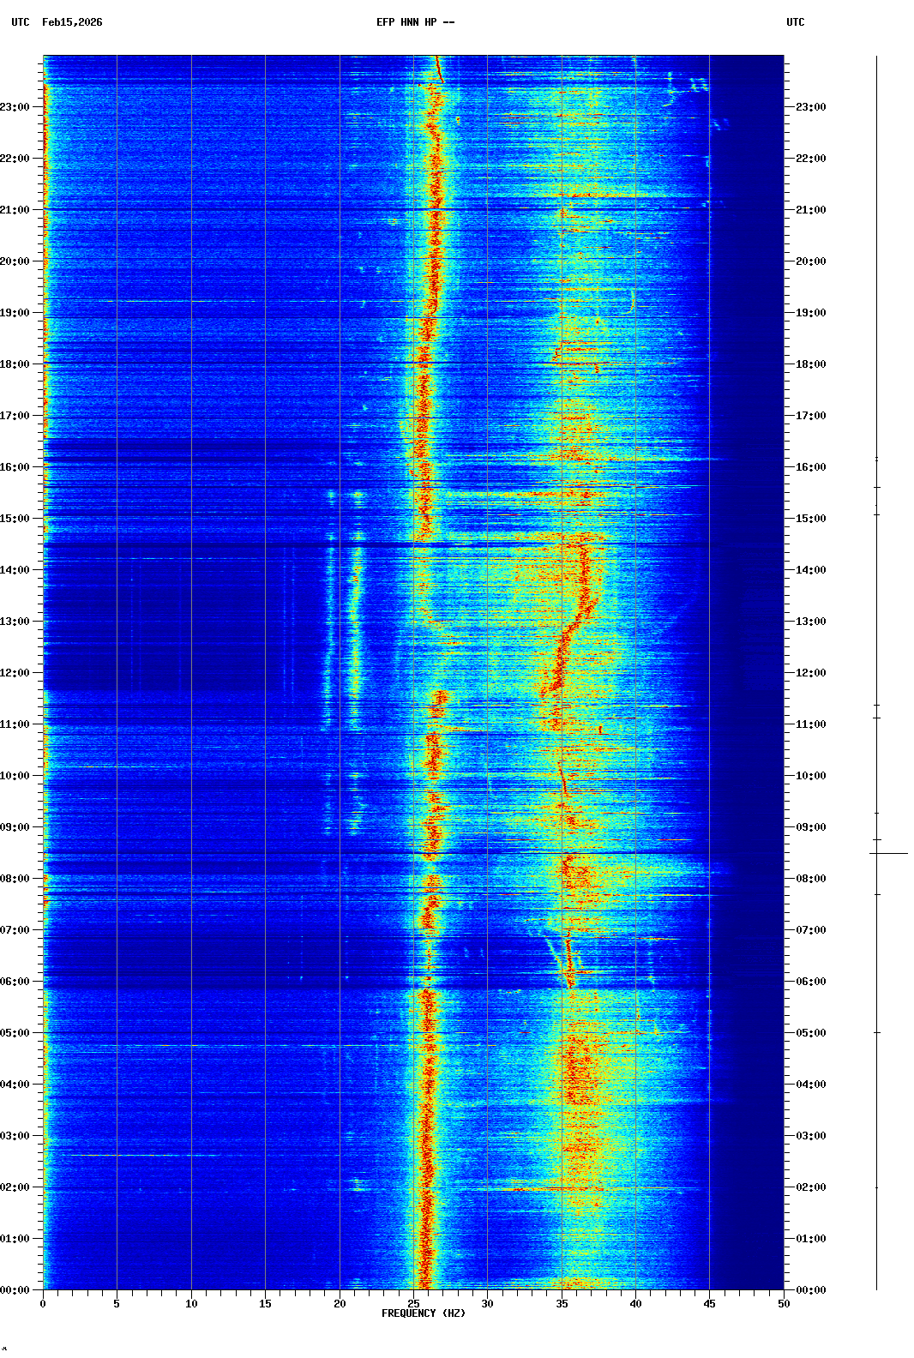The image size is (914, 1358).
Task: Click the 0 tick on the frequency axis
Action: (43, 1304)
